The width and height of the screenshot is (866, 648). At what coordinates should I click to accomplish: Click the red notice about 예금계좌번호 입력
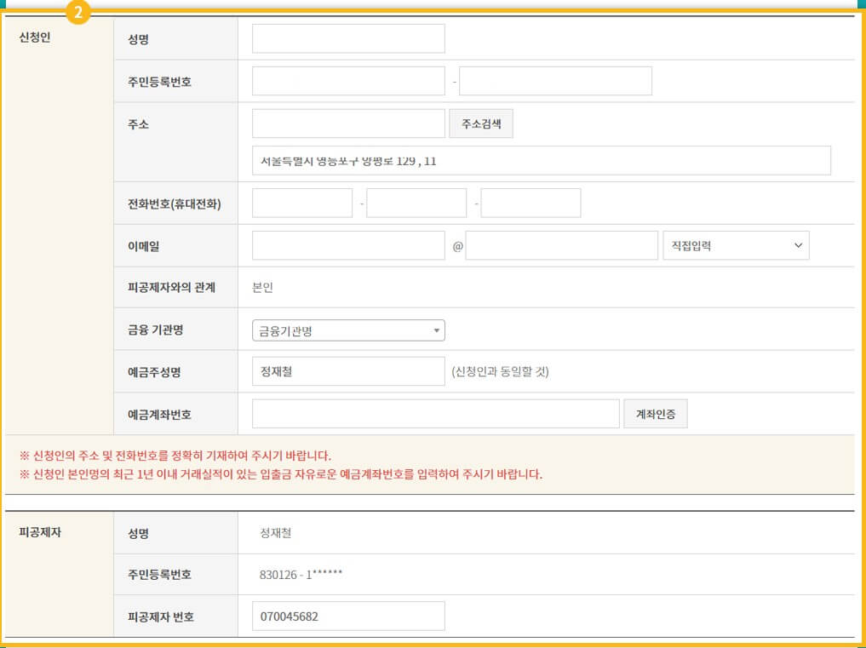pos(281,474)
